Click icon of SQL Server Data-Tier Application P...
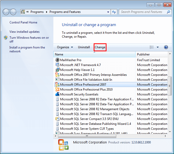 pos(57,104)
